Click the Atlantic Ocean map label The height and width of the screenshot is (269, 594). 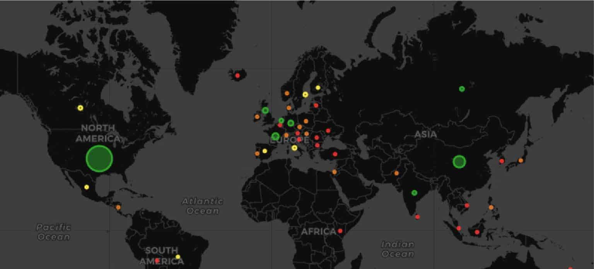click(203, 206)
